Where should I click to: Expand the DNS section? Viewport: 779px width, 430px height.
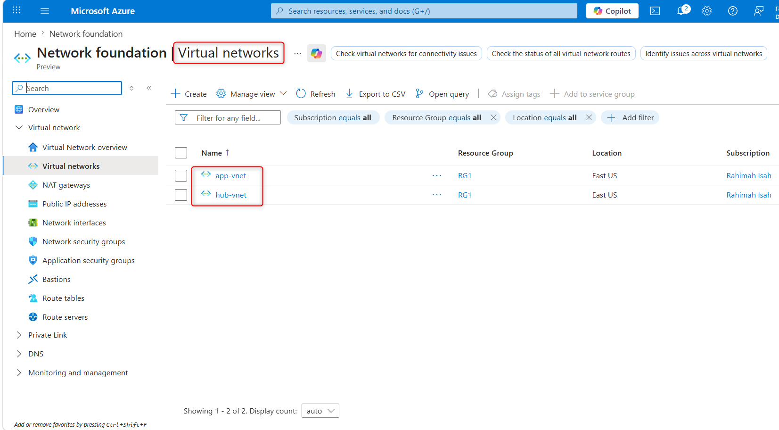pos(19,354)
